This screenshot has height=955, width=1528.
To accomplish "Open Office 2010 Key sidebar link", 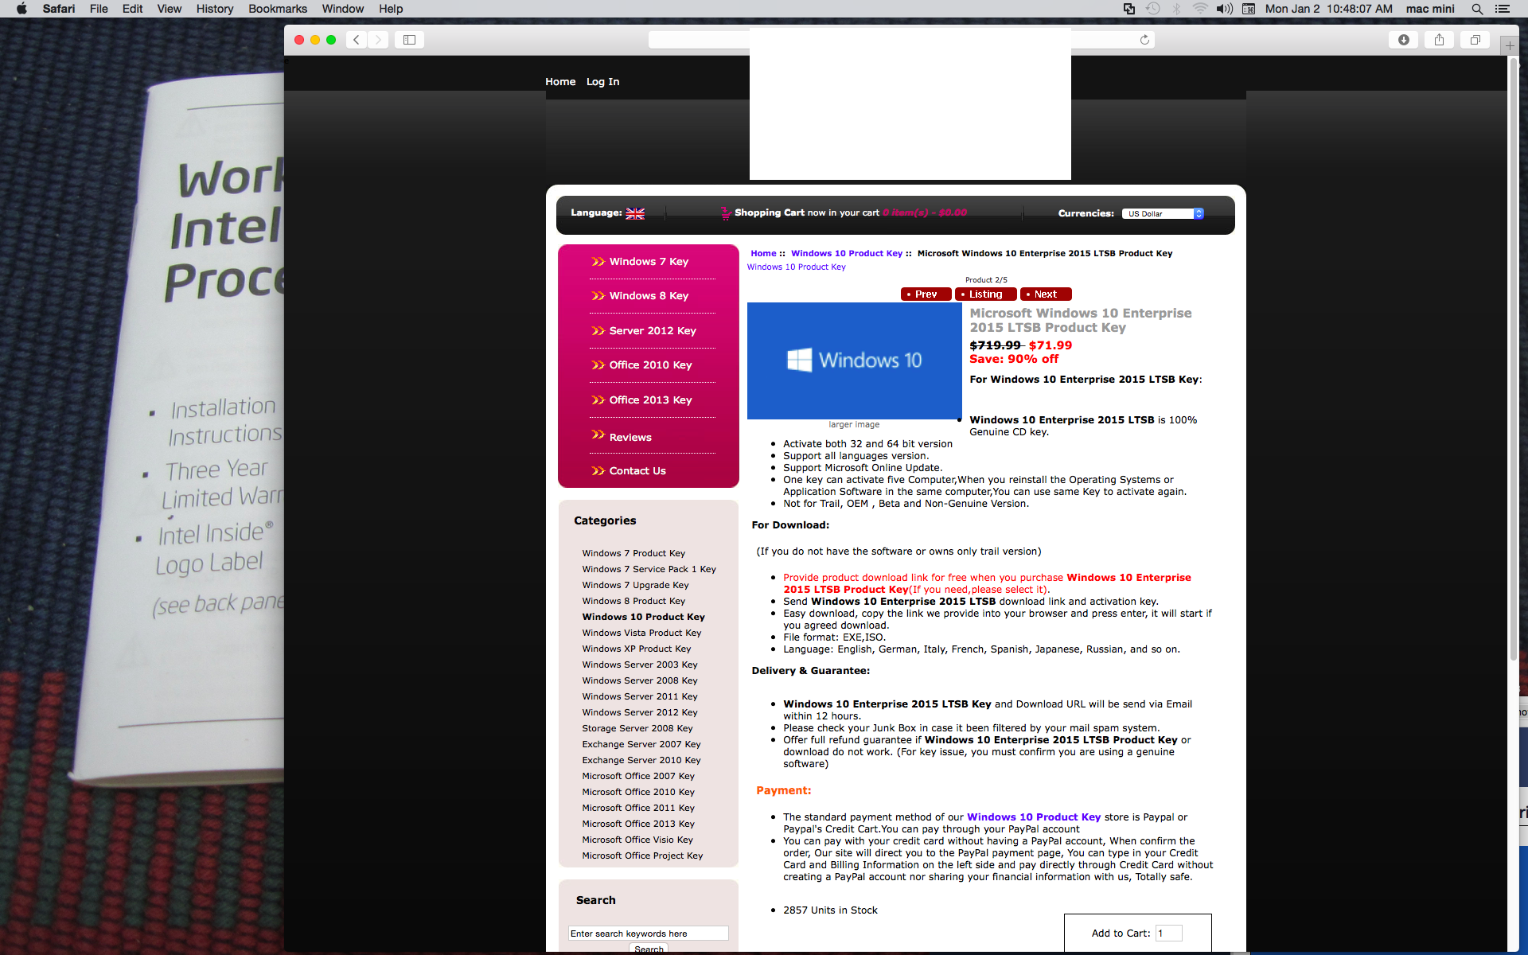I will tap(650, 364).
